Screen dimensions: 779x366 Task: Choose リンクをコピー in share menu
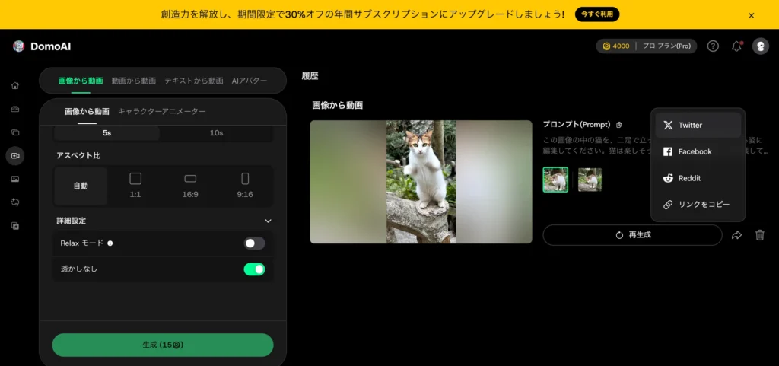(698, 204)
